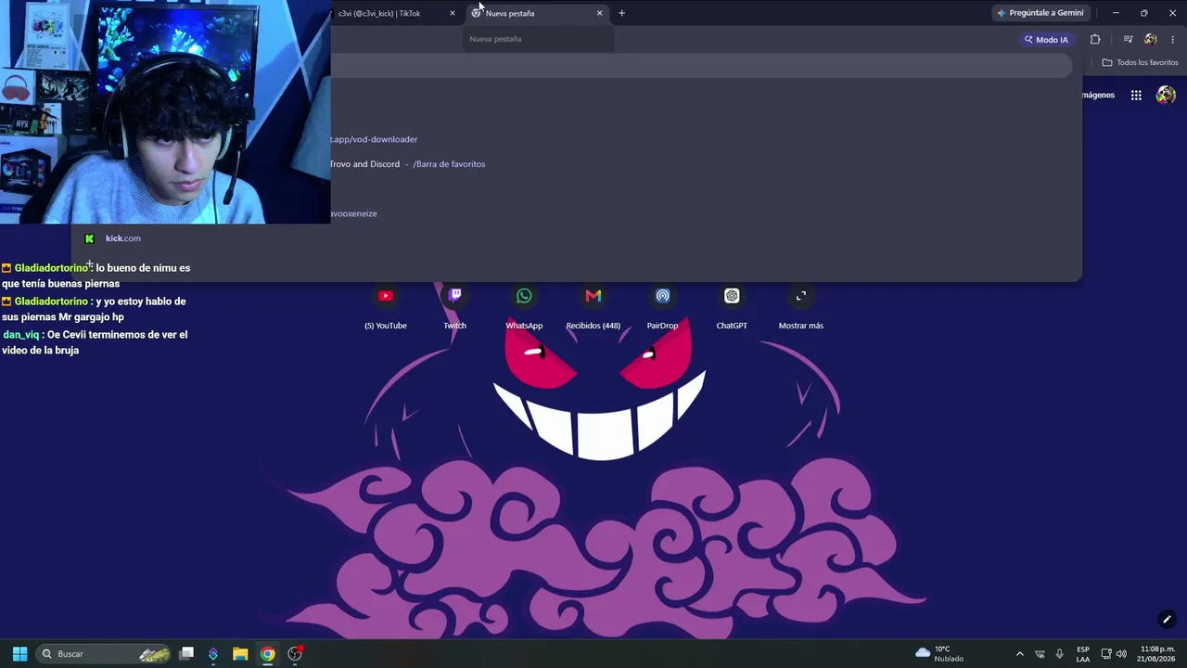Open Task View on the taskbar

[186, 654]
